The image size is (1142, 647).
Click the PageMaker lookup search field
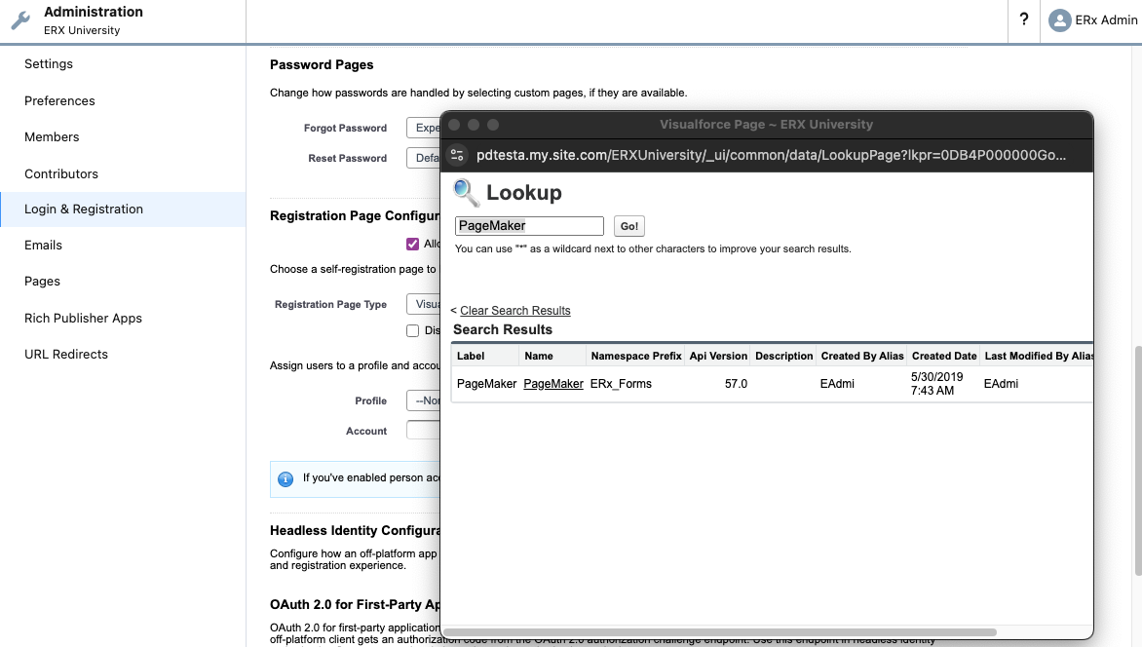click(x=529, y=226)
